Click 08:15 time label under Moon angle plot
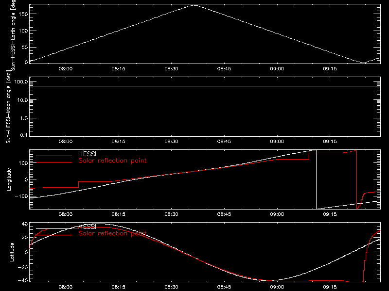389x291 pixels. click(118, 141)
